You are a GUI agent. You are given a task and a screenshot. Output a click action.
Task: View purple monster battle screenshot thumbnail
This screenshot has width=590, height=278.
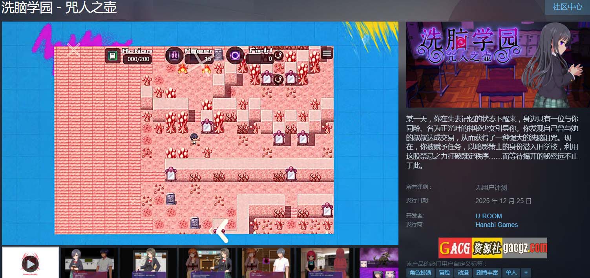coord(379,262)
